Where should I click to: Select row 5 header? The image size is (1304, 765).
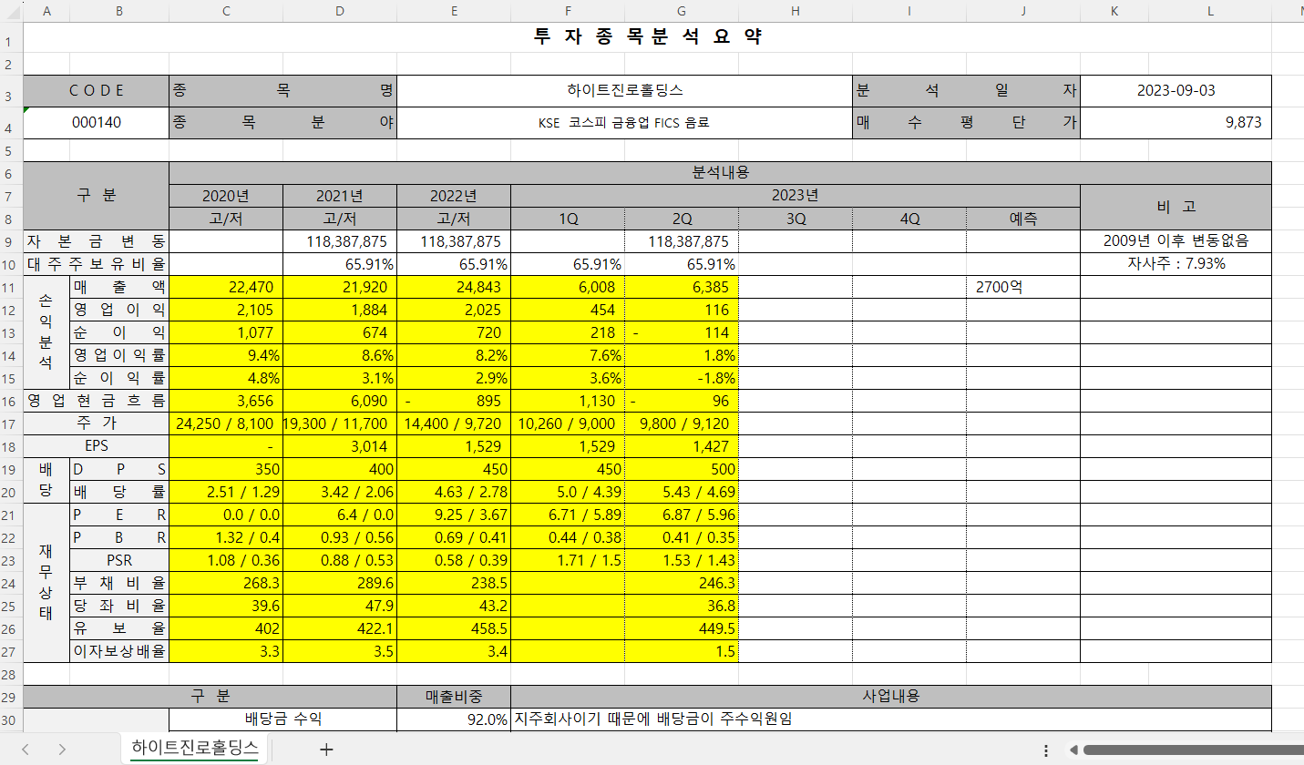pyautogui.click(x=11, y=150)
